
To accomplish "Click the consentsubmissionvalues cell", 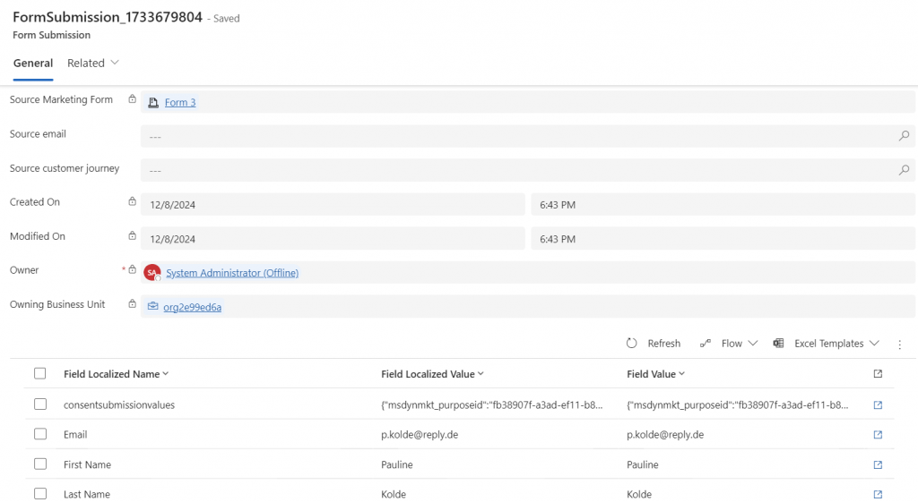I will tap(119, 405).
